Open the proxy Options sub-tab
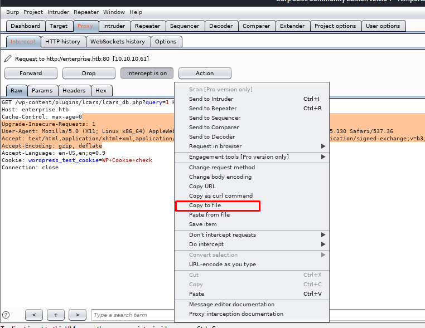The image size is (425, 328). point(166,42)
